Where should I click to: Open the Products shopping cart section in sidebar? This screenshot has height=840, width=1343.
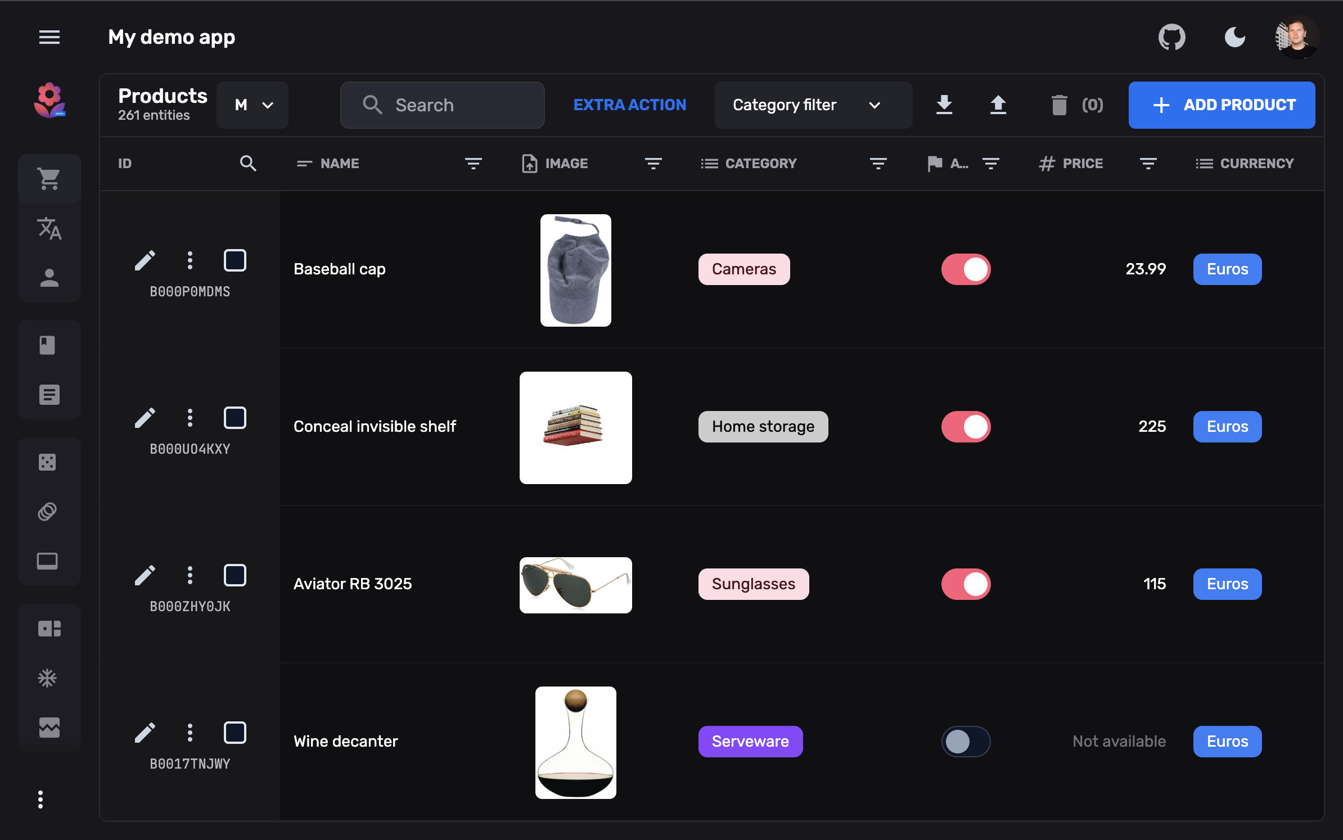click(49, 179)
